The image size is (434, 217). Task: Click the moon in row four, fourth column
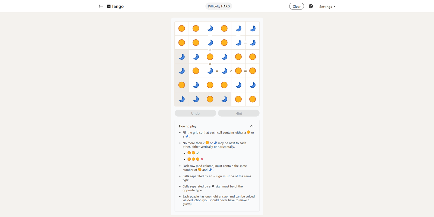tap(224, 71)
